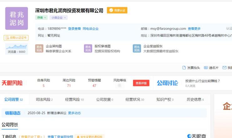232x138 pixels.
Task: Click the red 查看详情 button
Action: coord(141,83)
